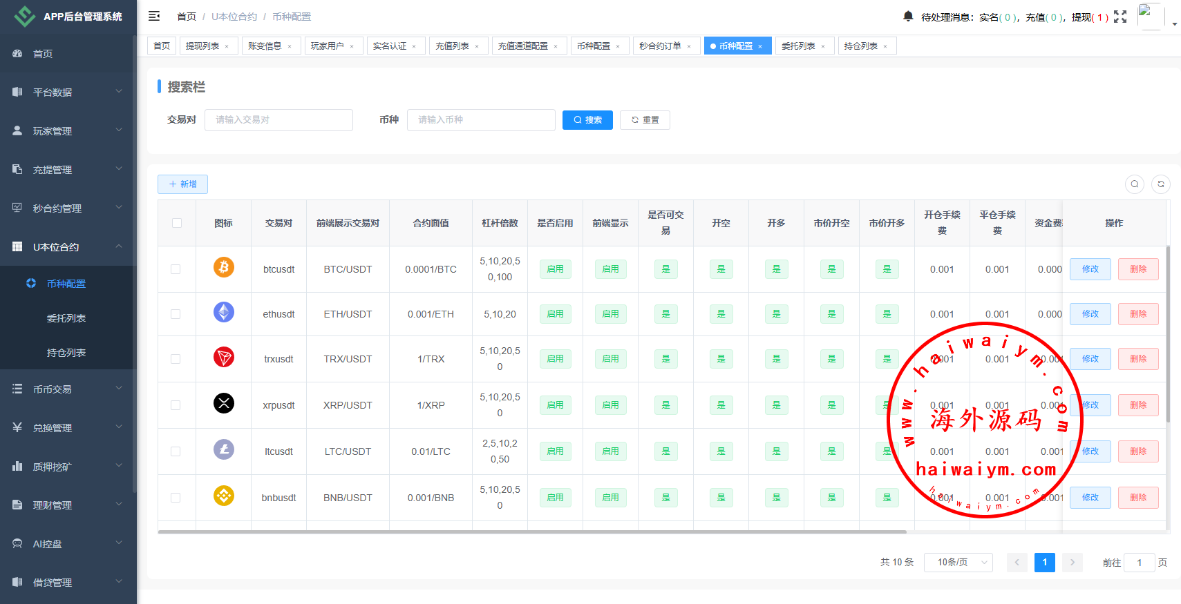1181x604 pixels.
Task: Toggle fullscreen mode icon
Action: pyautogui.click(x=1120, y=17)
